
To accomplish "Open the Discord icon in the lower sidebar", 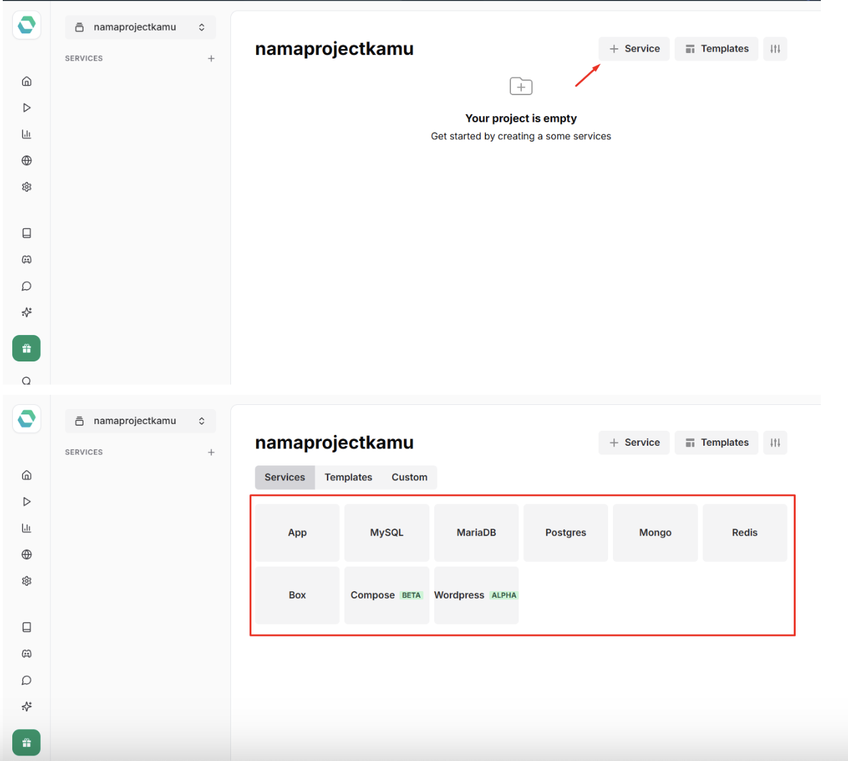I will (x=26, y=654).
